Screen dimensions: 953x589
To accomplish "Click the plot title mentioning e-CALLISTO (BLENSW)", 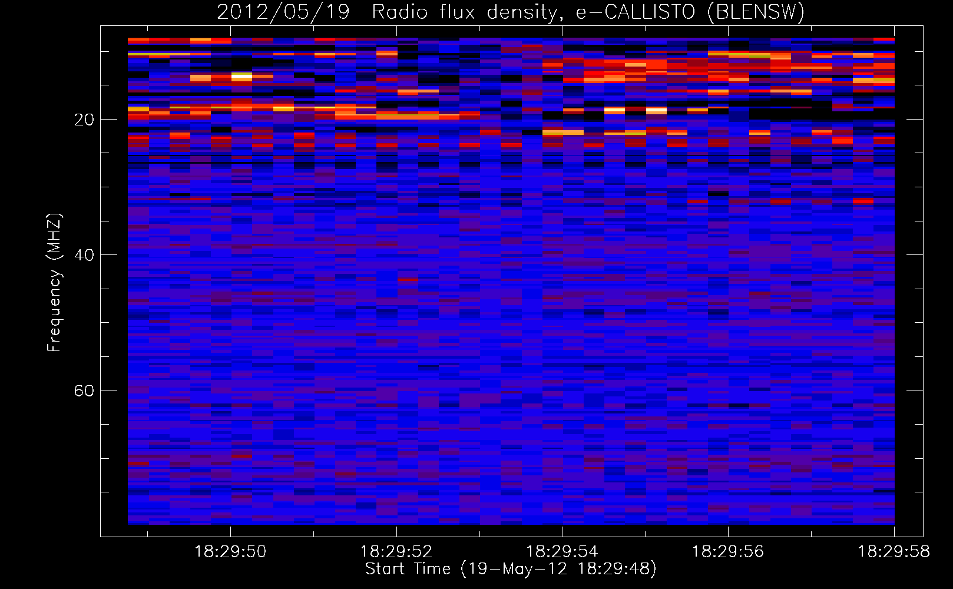I will click(x=511, y=12).
